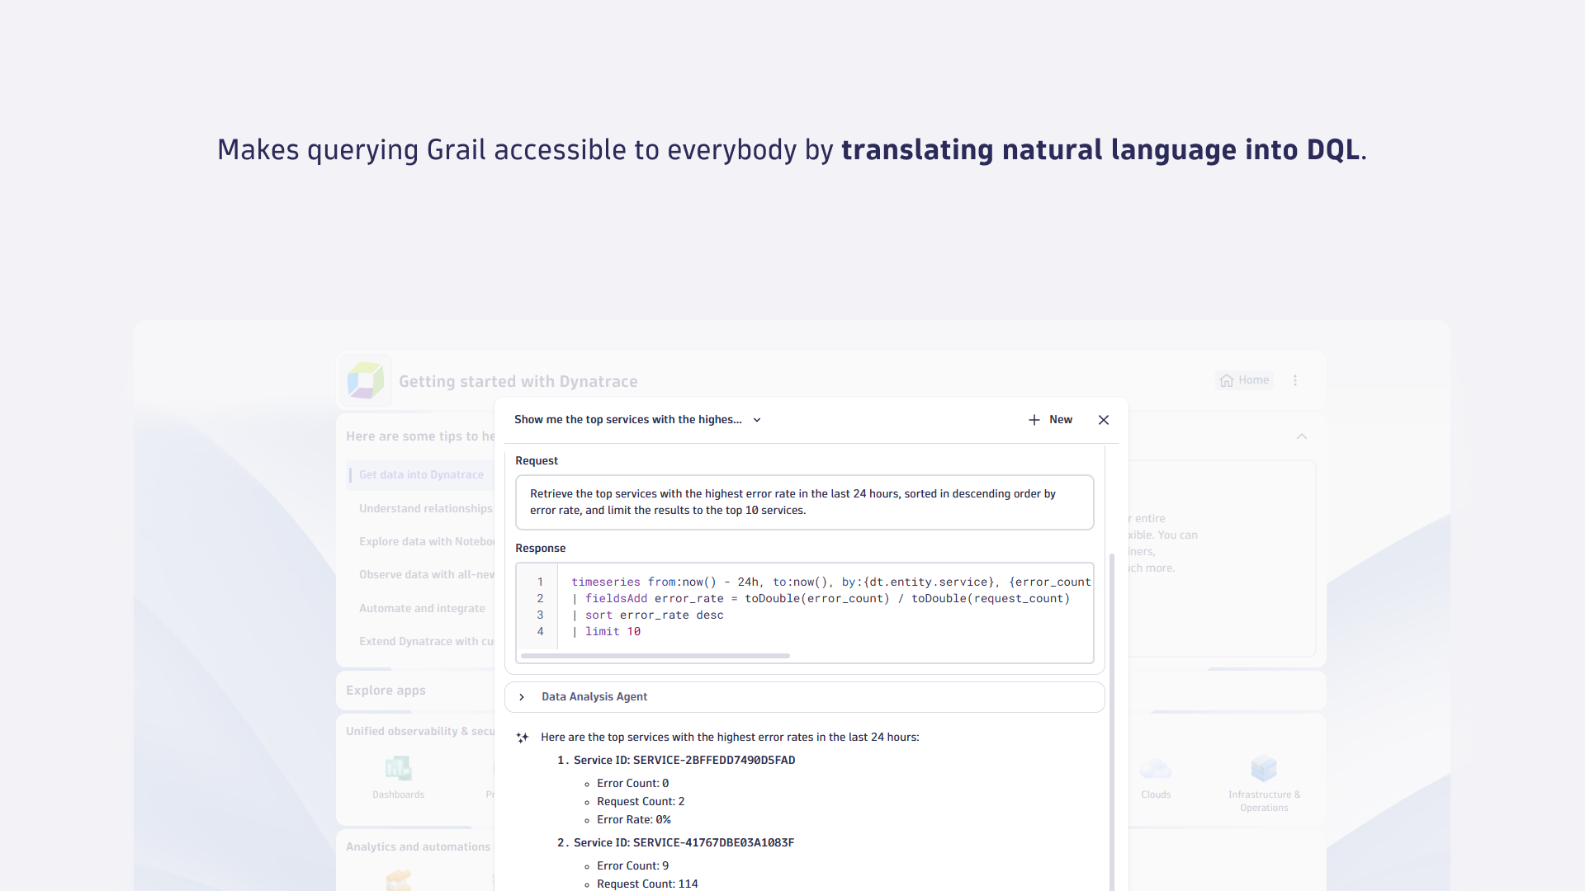Open the Analytics and automations app icon
Image resolution: width=1585 pixels, height=891 pixels.
tap(398, 880)
